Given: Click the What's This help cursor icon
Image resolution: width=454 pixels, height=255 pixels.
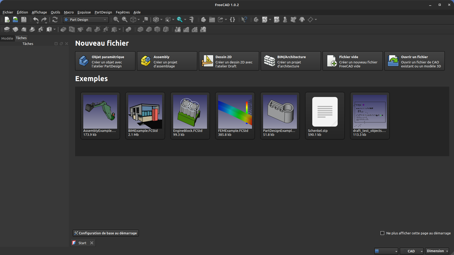Looking at the screenshot, I should 244,20.
